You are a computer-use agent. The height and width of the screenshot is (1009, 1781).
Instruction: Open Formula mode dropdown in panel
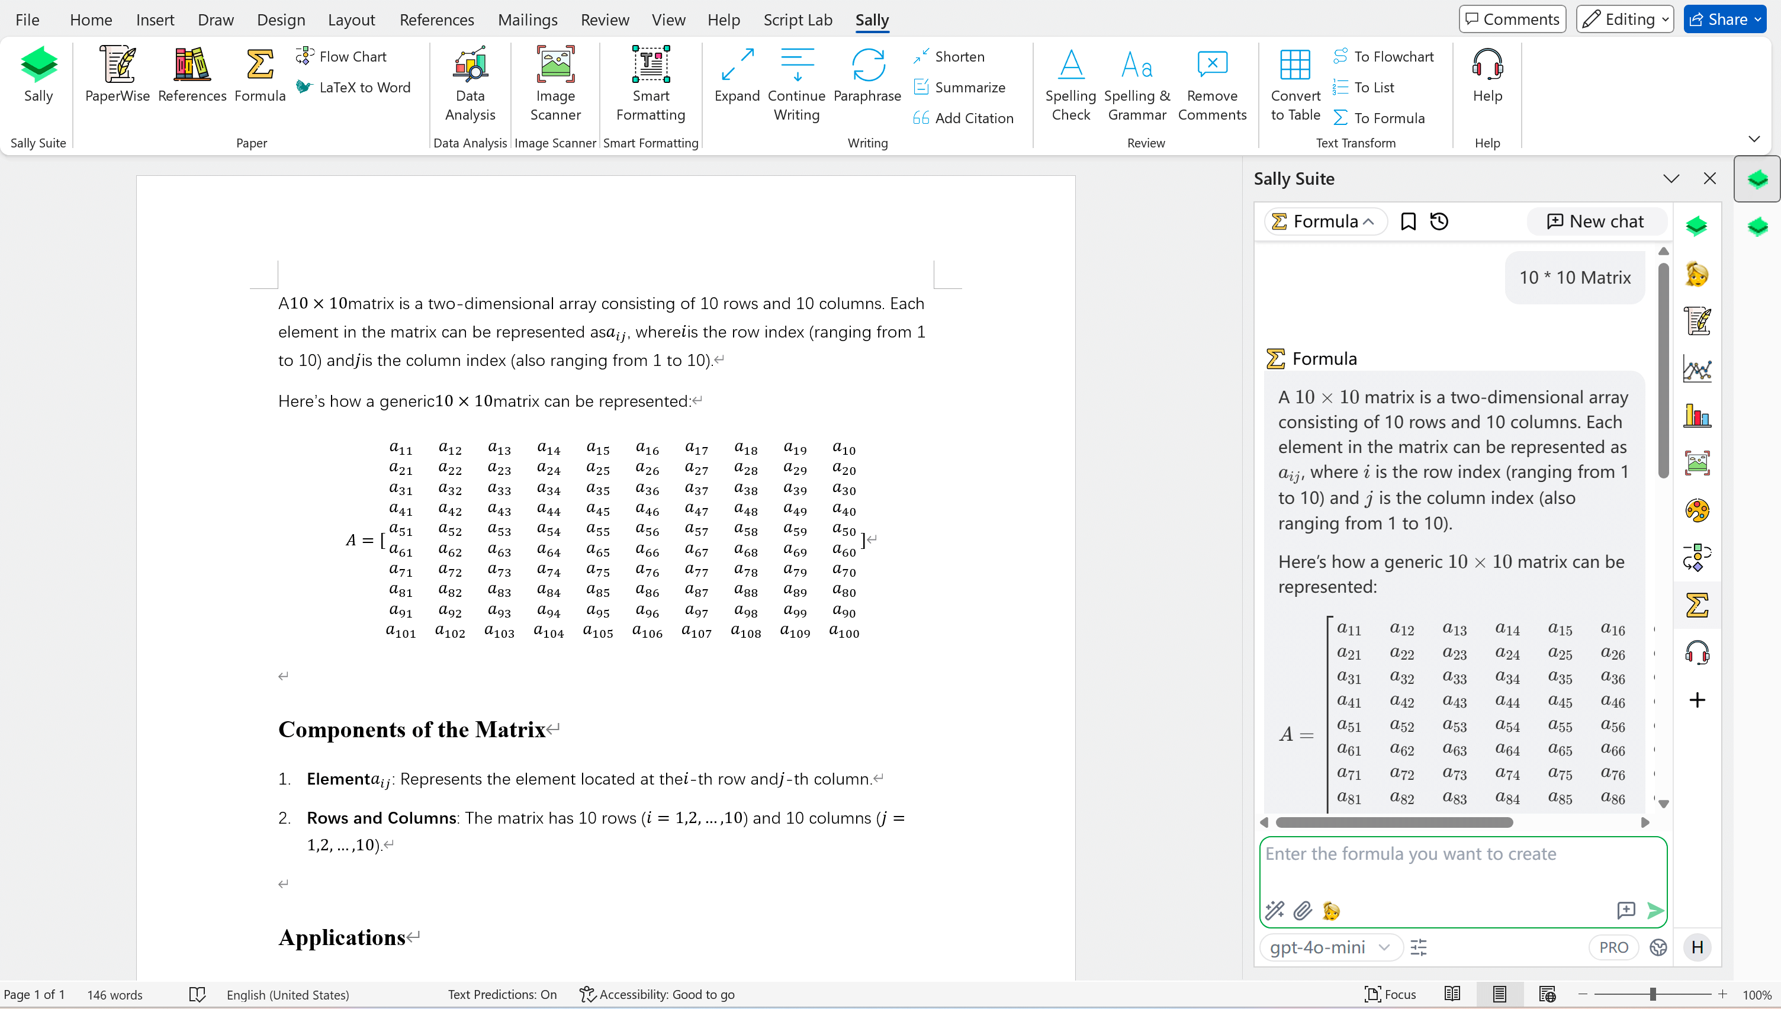point(1326,222)
